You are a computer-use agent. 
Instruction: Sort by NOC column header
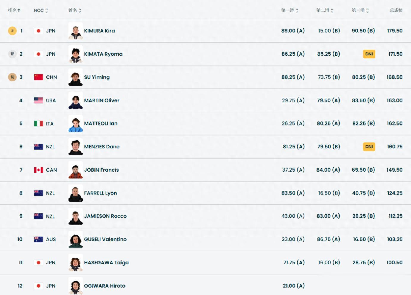(41, 10)
